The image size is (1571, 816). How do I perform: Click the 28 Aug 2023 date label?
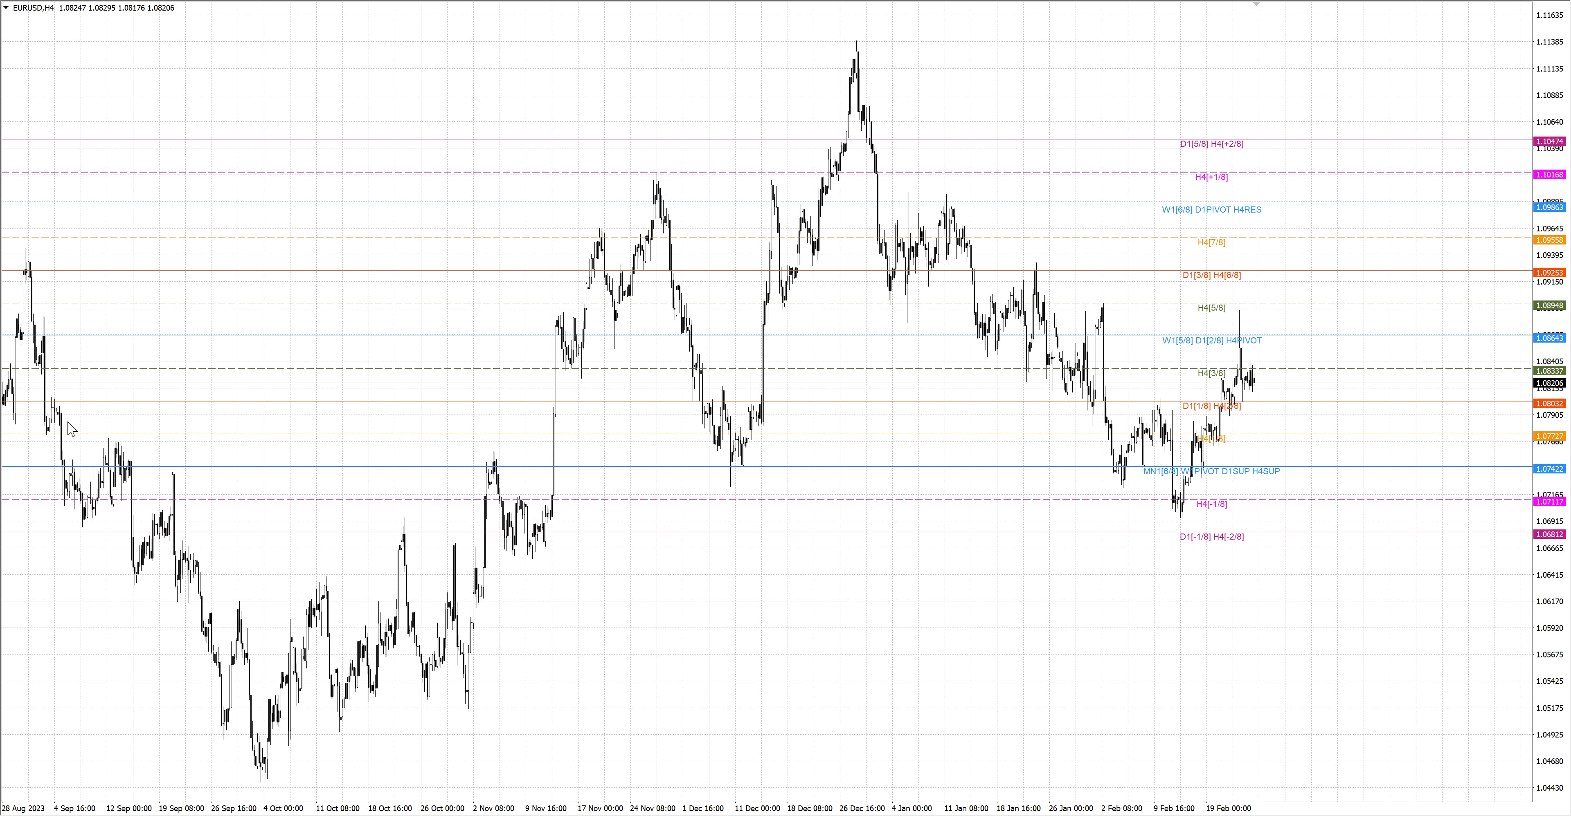(23, 808)
